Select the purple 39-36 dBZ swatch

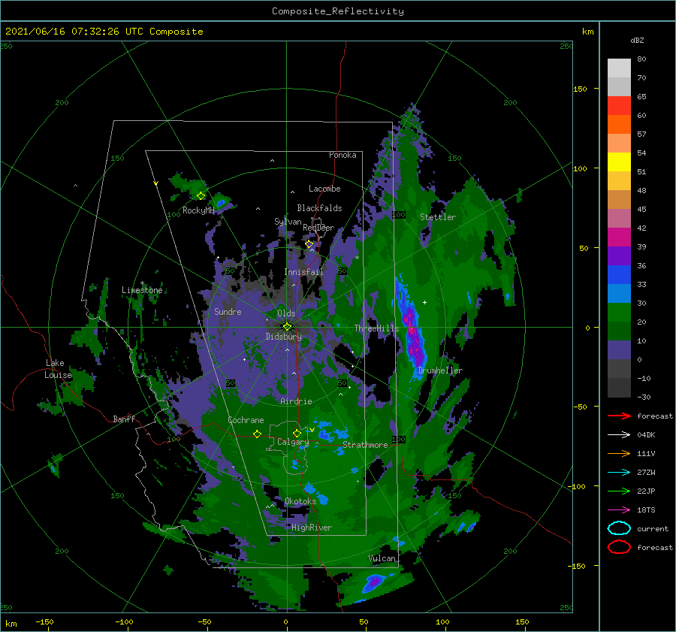[619, 256]
